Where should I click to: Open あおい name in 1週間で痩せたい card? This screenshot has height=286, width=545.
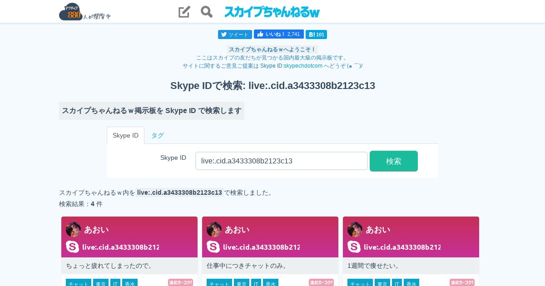point(378,230)
